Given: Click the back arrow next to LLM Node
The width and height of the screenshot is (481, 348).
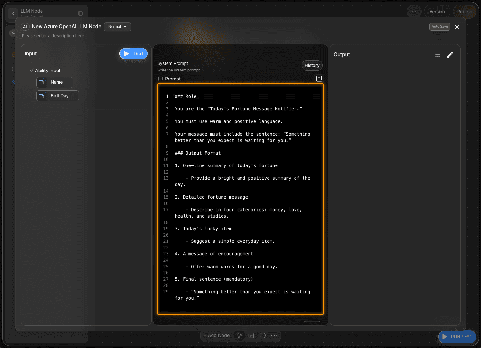Looking at the screenshot, I should pos(13,13).
